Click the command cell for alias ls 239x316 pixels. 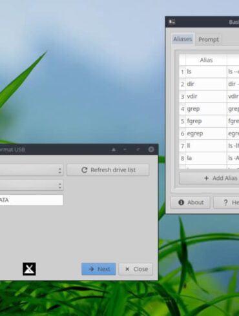tap(233, 72)
